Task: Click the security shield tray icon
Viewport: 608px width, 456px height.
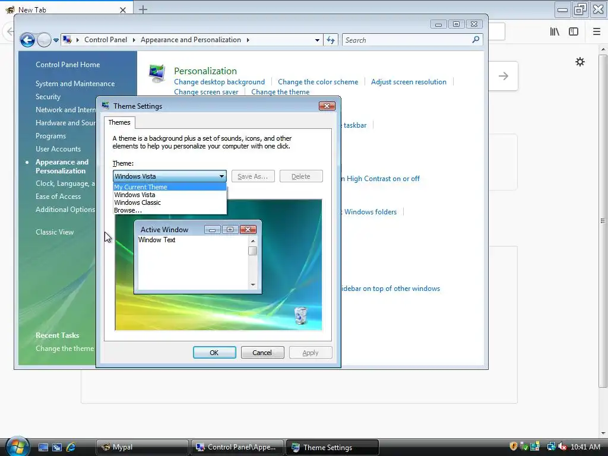Action: pos(514,446)
